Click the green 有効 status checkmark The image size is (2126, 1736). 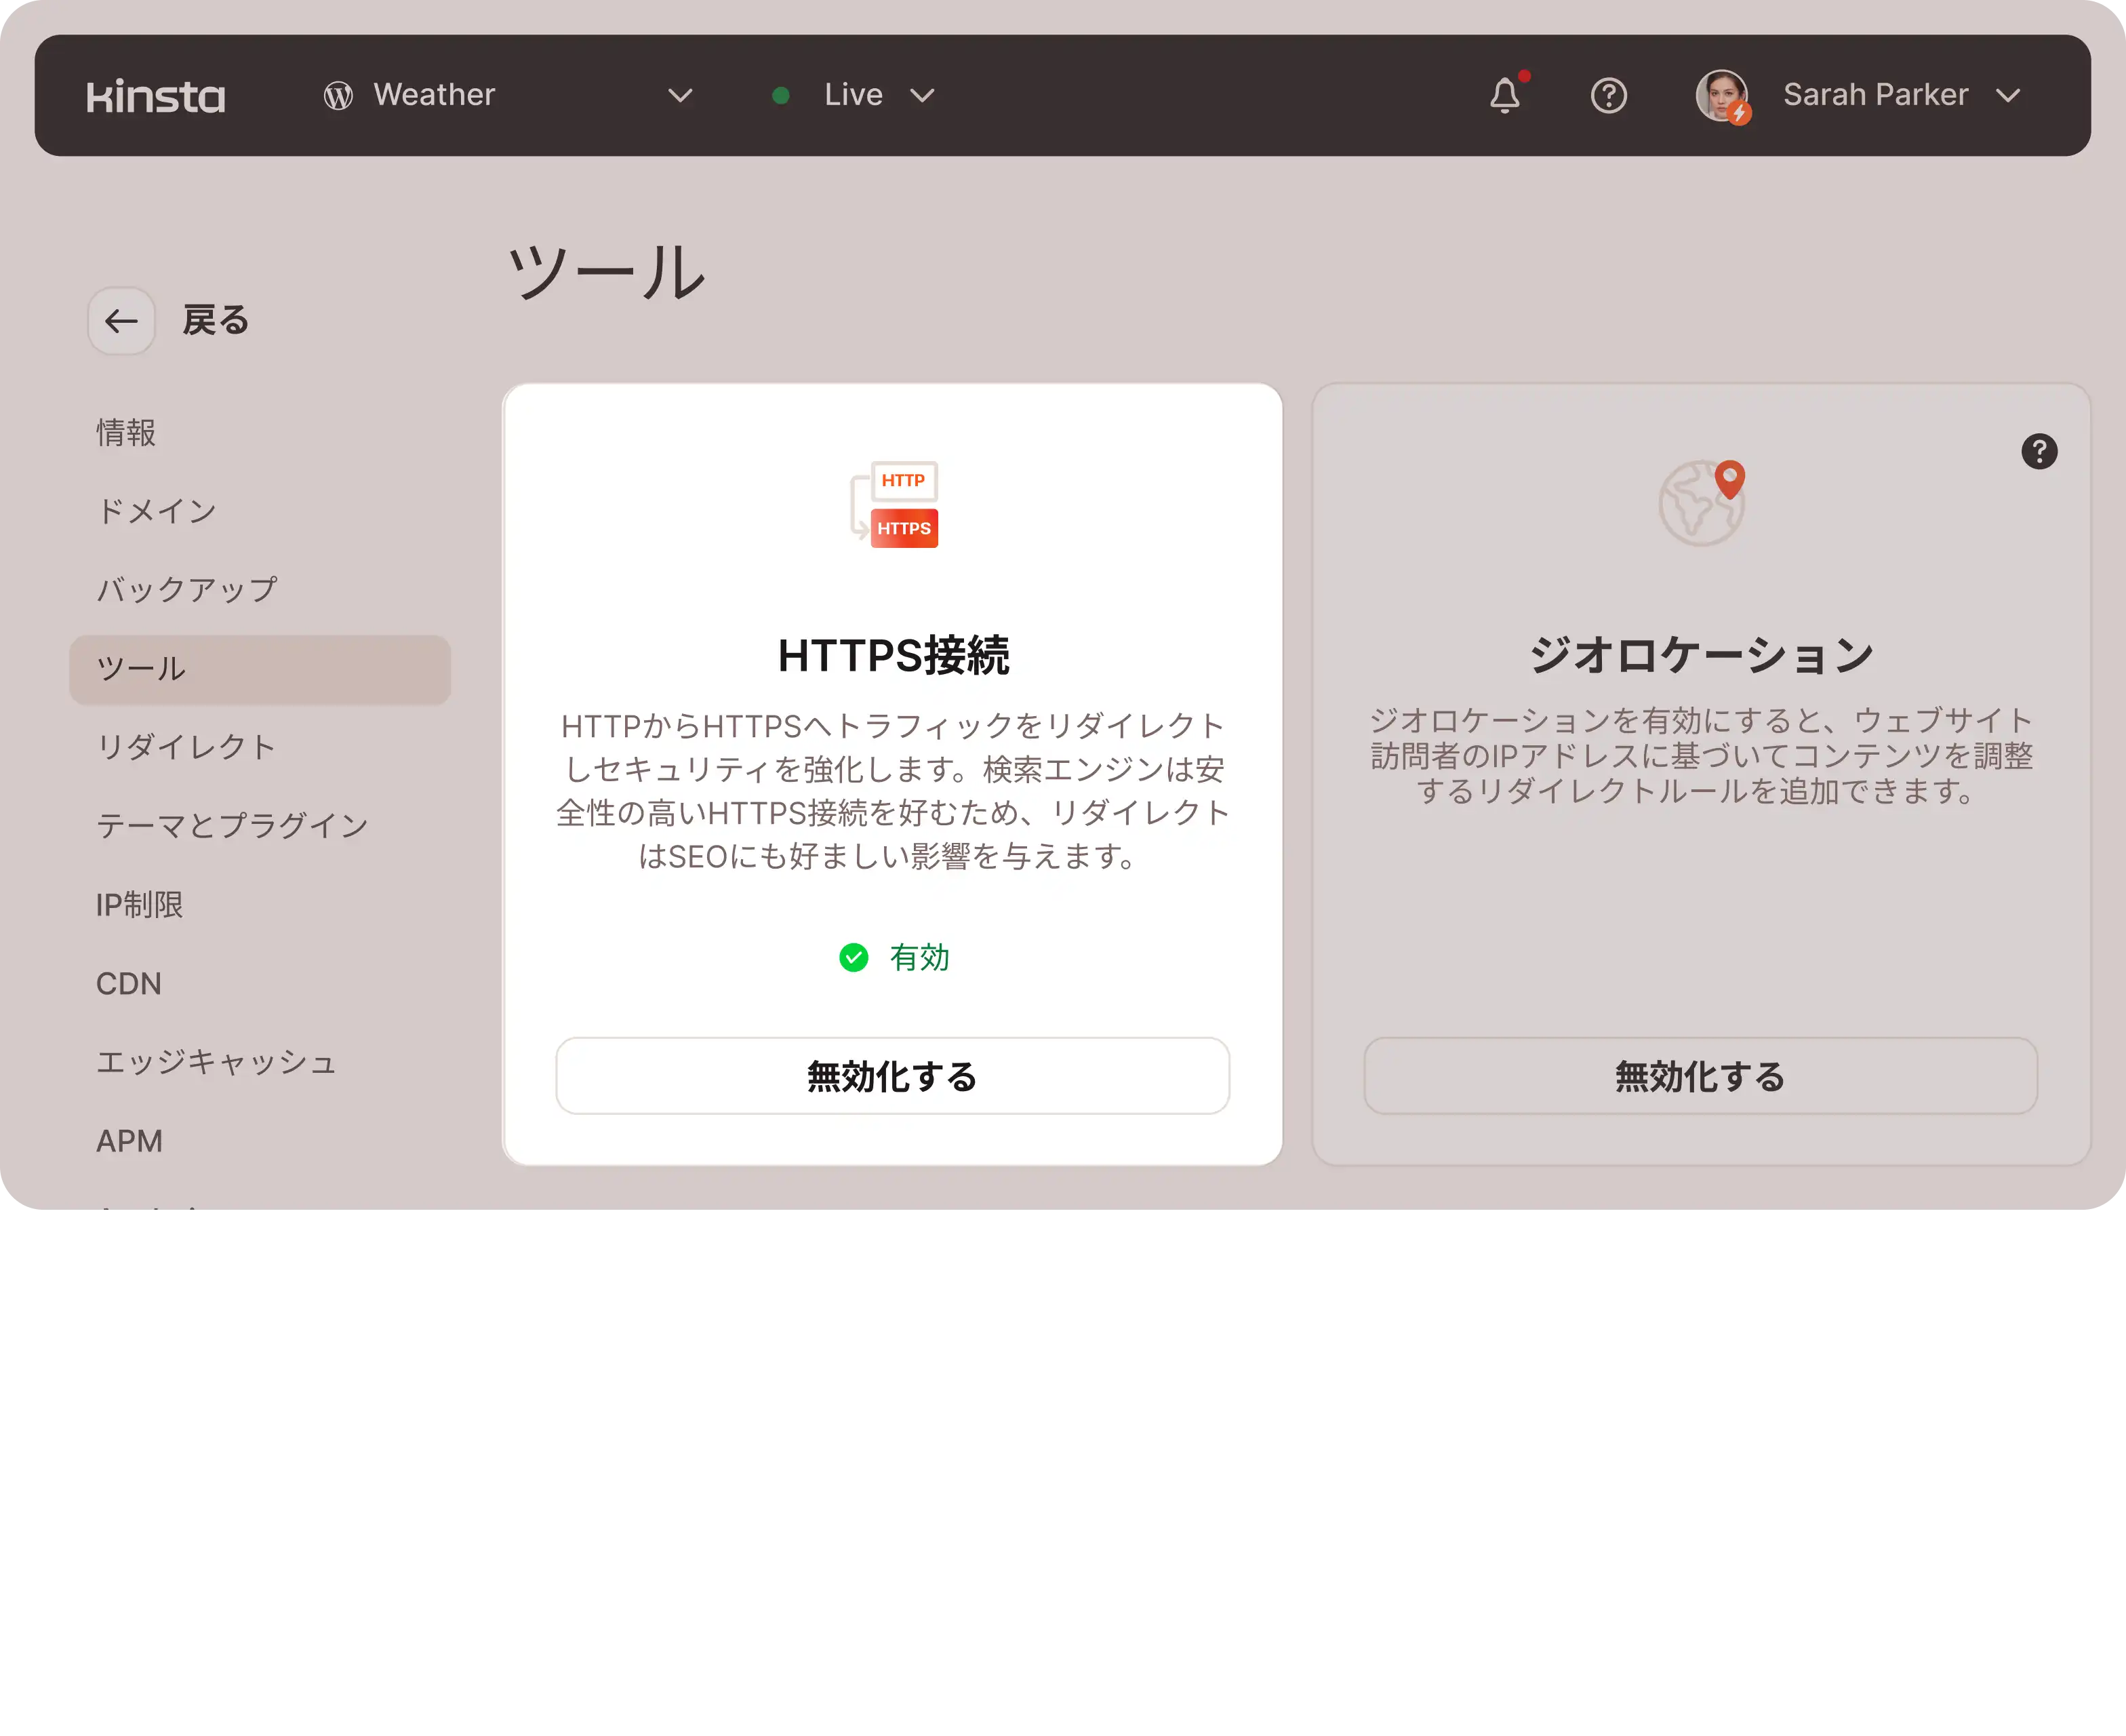point(854,958)
